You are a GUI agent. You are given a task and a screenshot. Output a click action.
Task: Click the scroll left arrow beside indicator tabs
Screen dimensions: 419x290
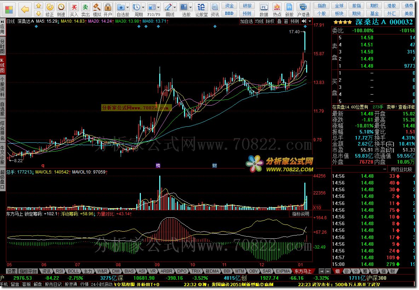tap(322, 271)
